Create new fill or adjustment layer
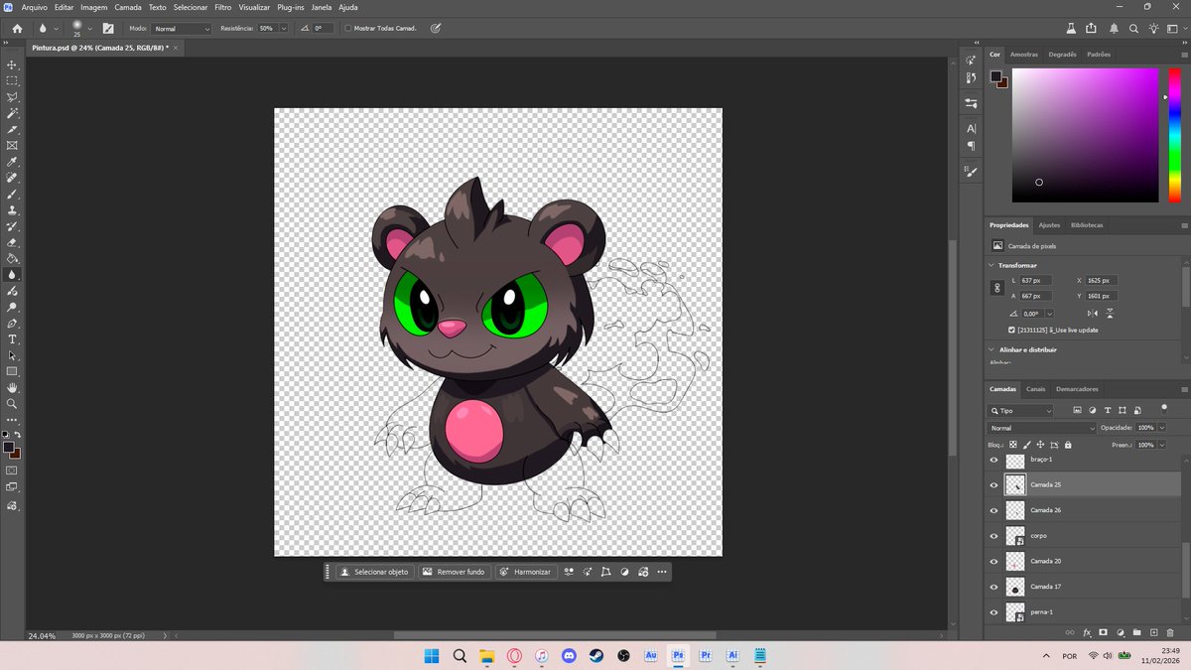The width and height of the screenshot is (1191, 670). 1120,632
